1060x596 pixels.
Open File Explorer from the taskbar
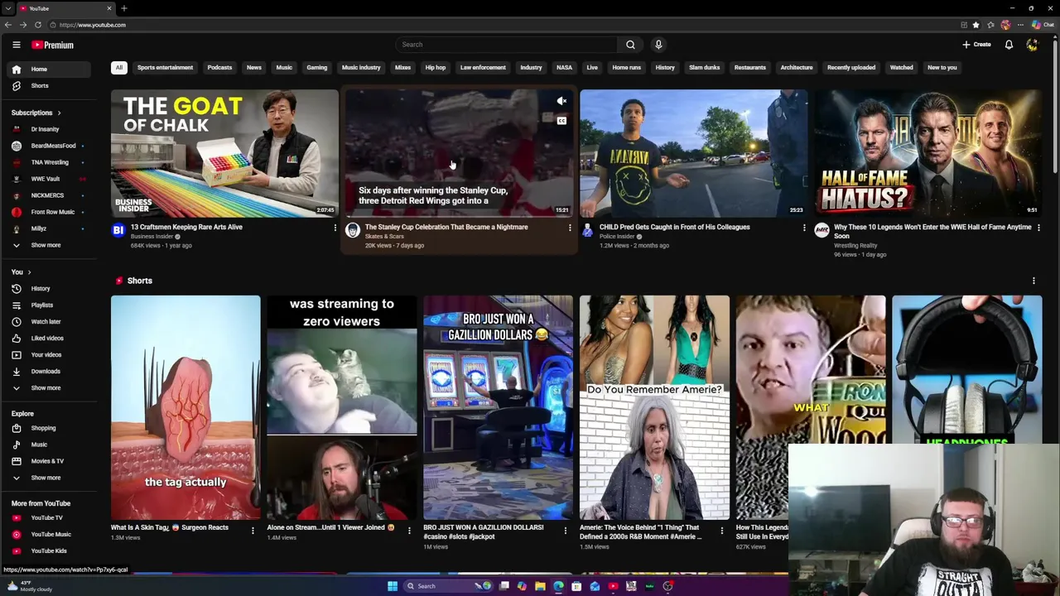[540, 586]
